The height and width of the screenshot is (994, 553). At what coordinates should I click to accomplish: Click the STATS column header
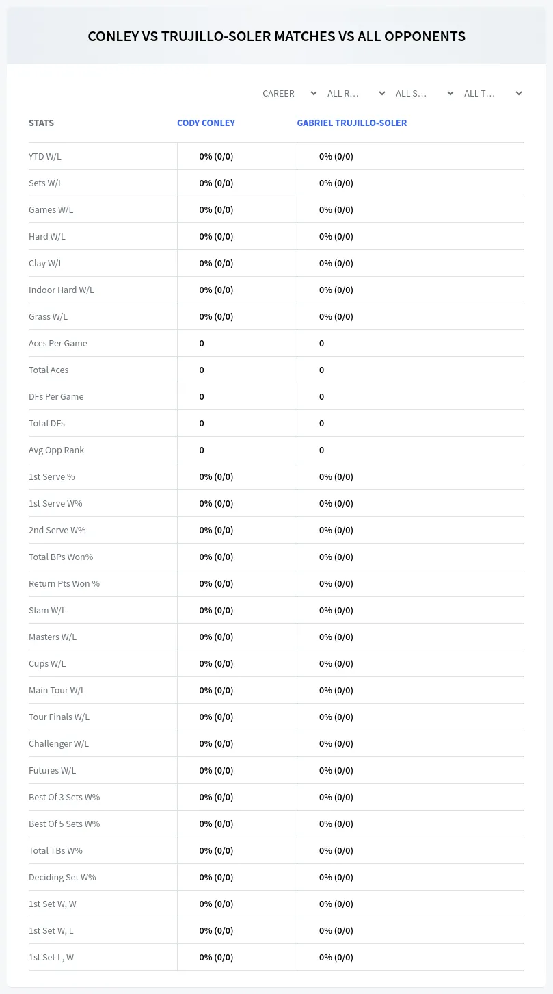coord(41,123)
